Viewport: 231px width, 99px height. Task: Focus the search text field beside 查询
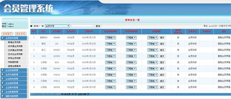pos(82,26)
